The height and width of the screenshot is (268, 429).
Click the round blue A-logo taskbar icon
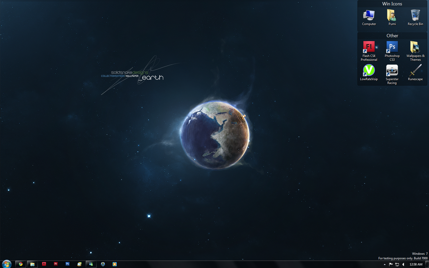(x=103, y=264)
